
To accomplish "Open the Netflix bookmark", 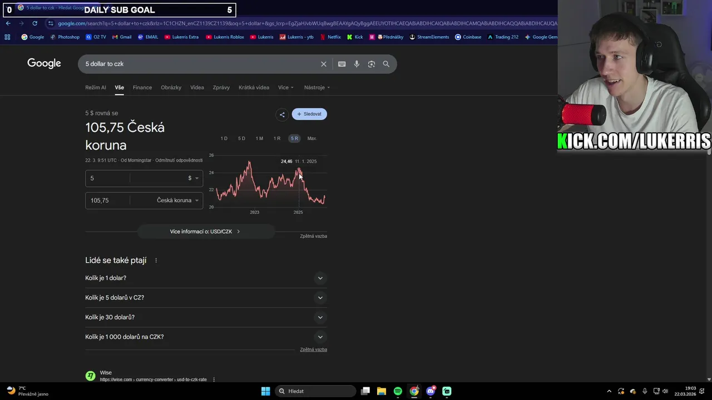I will pos(330,37).
